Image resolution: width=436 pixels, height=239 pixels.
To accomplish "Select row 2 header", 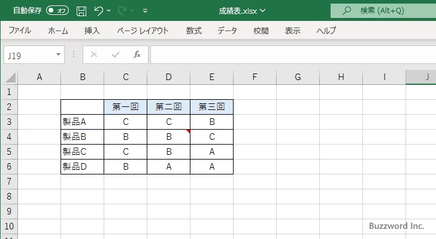I will click(x=9, y=107).
